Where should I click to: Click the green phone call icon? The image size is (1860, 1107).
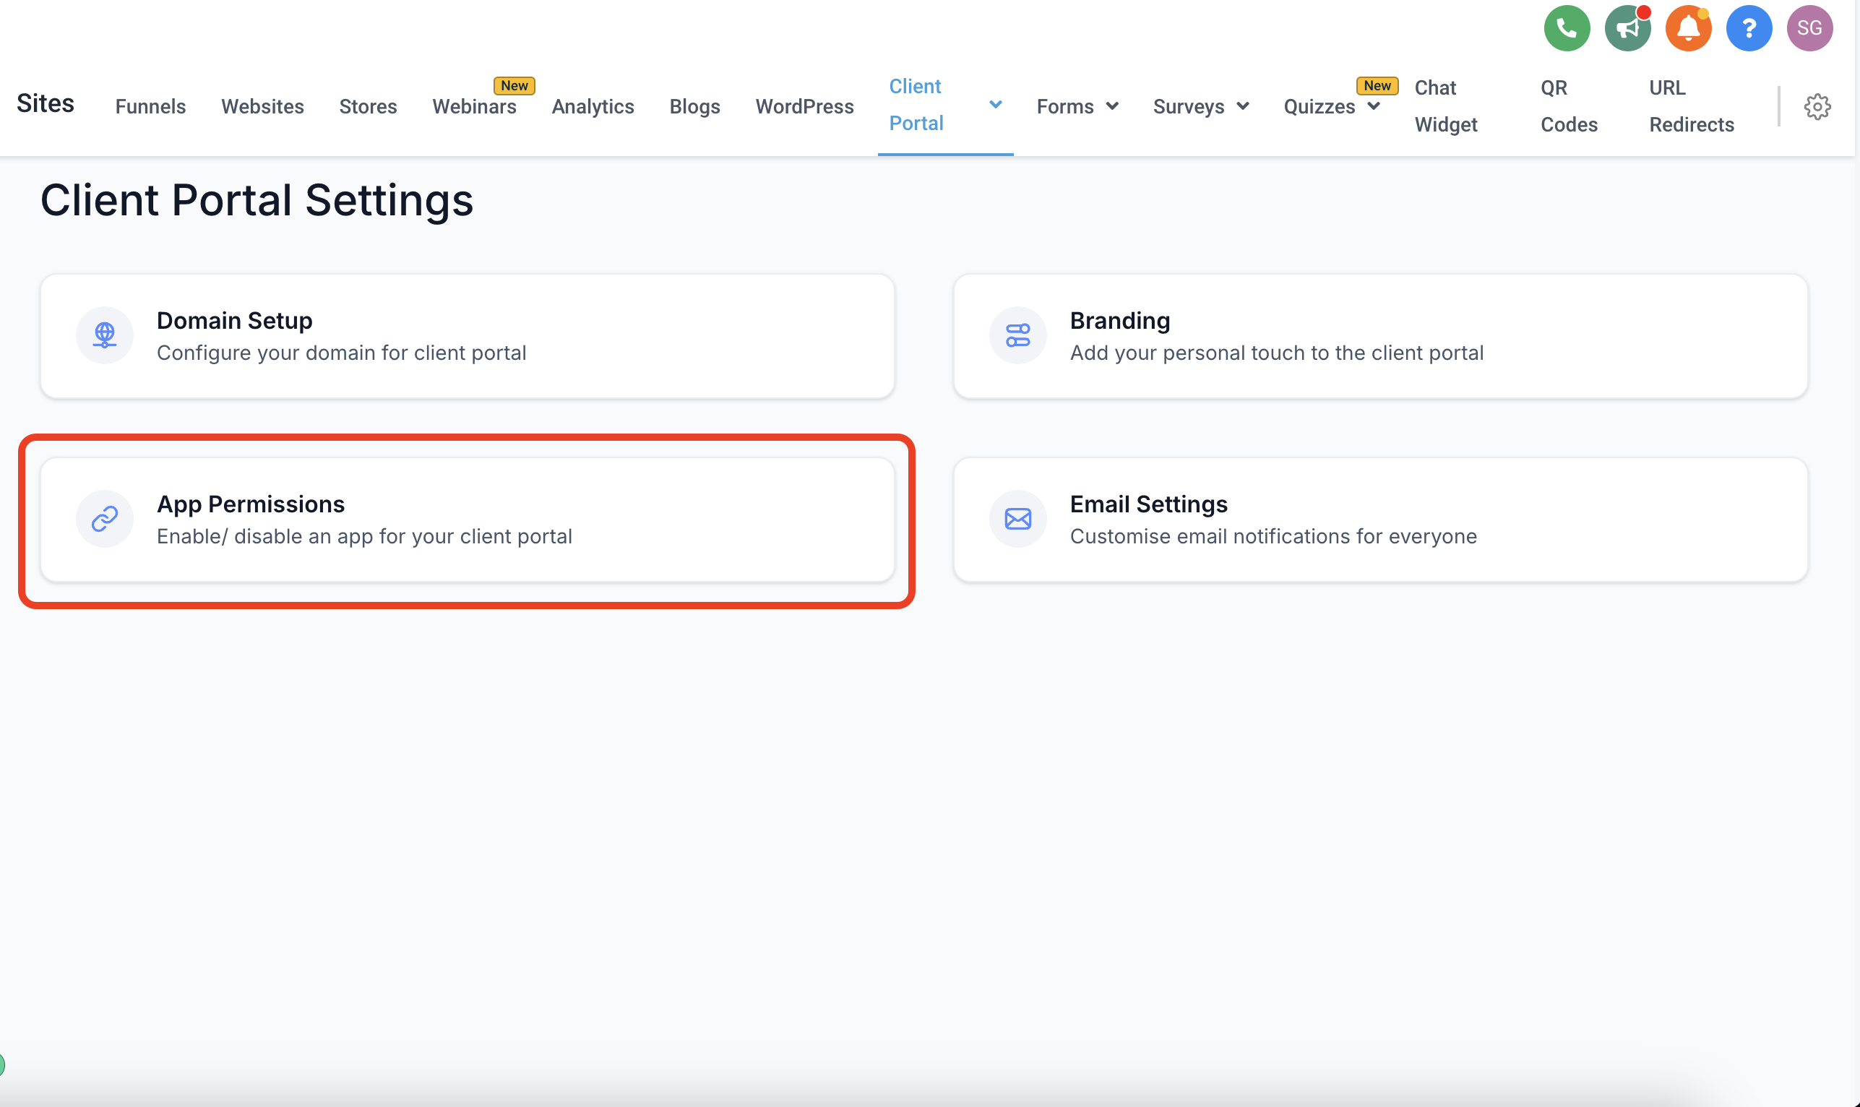[x=1566, y=28]
